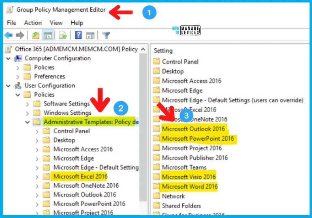Open the Action menu
Viewport: 312px width, 218px height.
pos(33,23)
